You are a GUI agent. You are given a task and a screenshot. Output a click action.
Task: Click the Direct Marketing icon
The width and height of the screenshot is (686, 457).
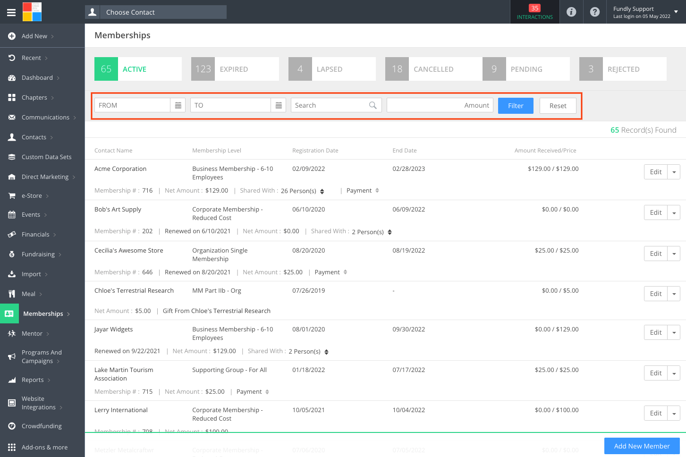click(12, 177)
